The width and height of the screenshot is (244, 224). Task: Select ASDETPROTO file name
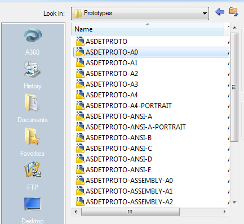point(107,42)
